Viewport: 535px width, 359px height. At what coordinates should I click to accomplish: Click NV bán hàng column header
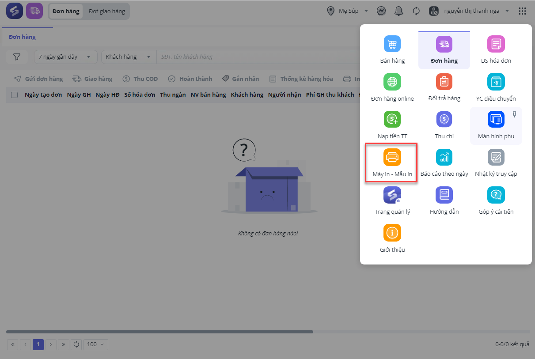(208, 94)
